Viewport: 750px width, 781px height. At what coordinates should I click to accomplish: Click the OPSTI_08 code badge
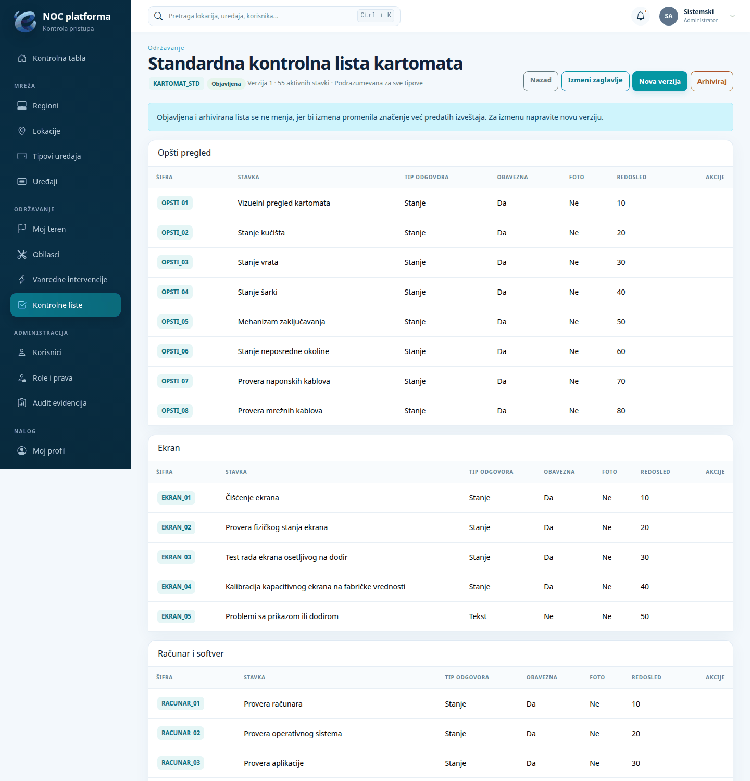pos(175,411)
